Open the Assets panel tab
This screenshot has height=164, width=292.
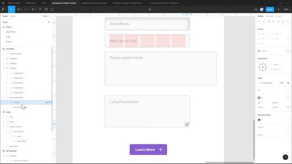(x=13, y=16)
